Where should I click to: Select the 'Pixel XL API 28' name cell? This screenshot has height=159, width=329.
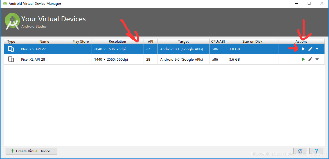pyautogui.click(x=44, y=60)
